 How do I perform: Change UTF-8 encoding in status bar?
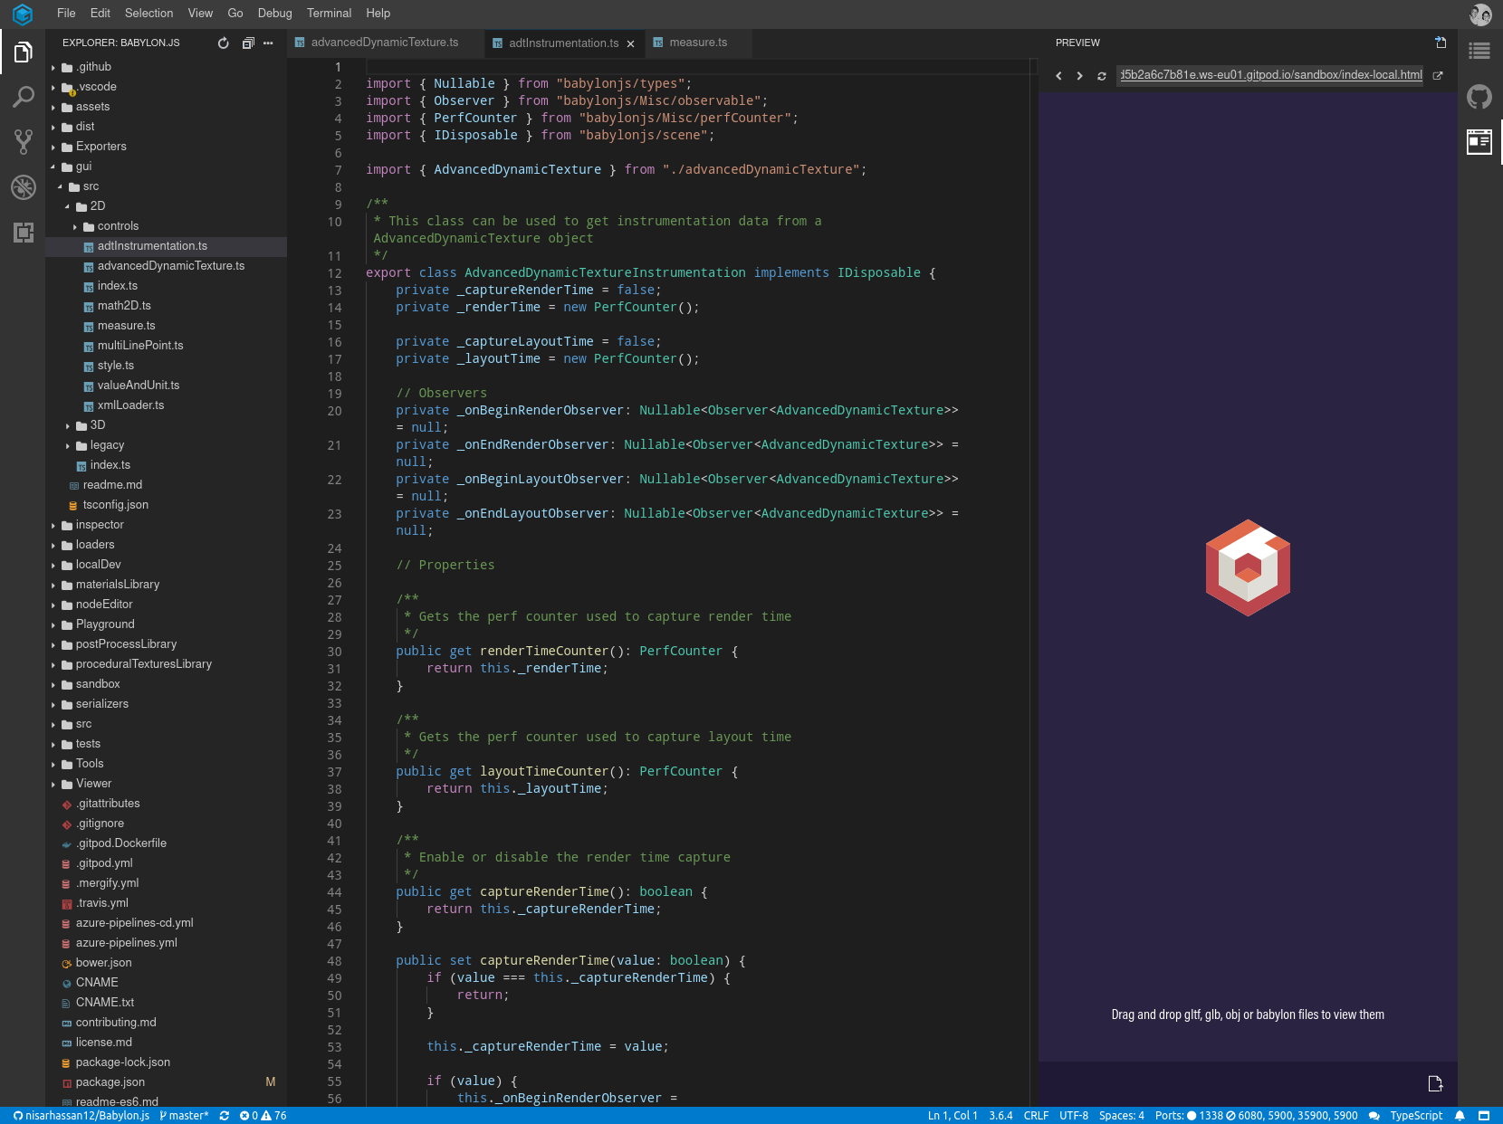pyautogui.click(x=1074, y=1116)
